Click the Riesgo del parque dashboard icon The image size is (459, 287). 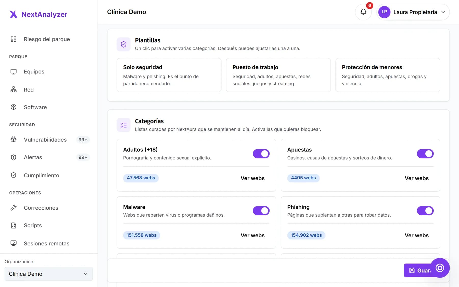tap(14, 39)
